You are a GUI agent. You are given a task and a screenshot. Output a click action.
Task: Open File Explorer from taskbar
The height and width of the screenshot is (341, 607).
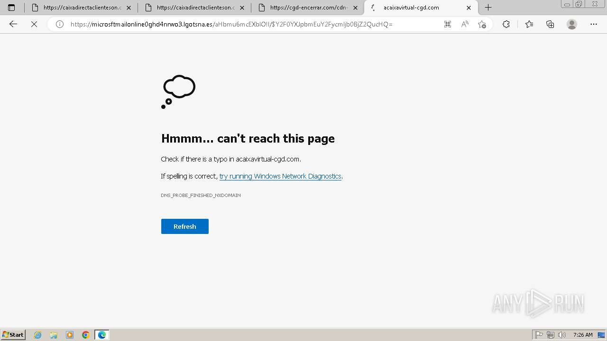coord(54,335)
